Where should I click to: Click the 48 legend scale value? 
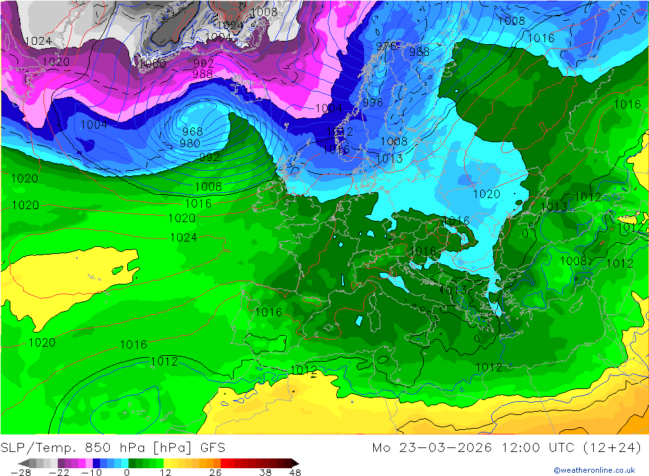295,473
